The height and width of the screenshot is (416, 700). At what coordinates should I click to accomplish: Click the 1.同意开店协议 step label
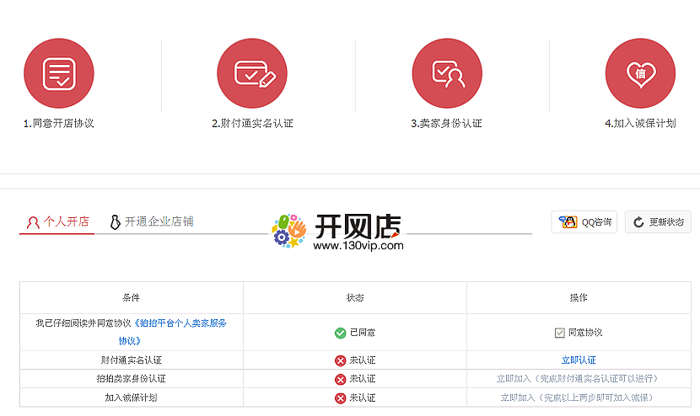(58, 123)
